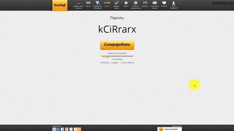Share the page on Facebook
The image size is (234, 131).
pyautogui.click(x=62, y=129)
